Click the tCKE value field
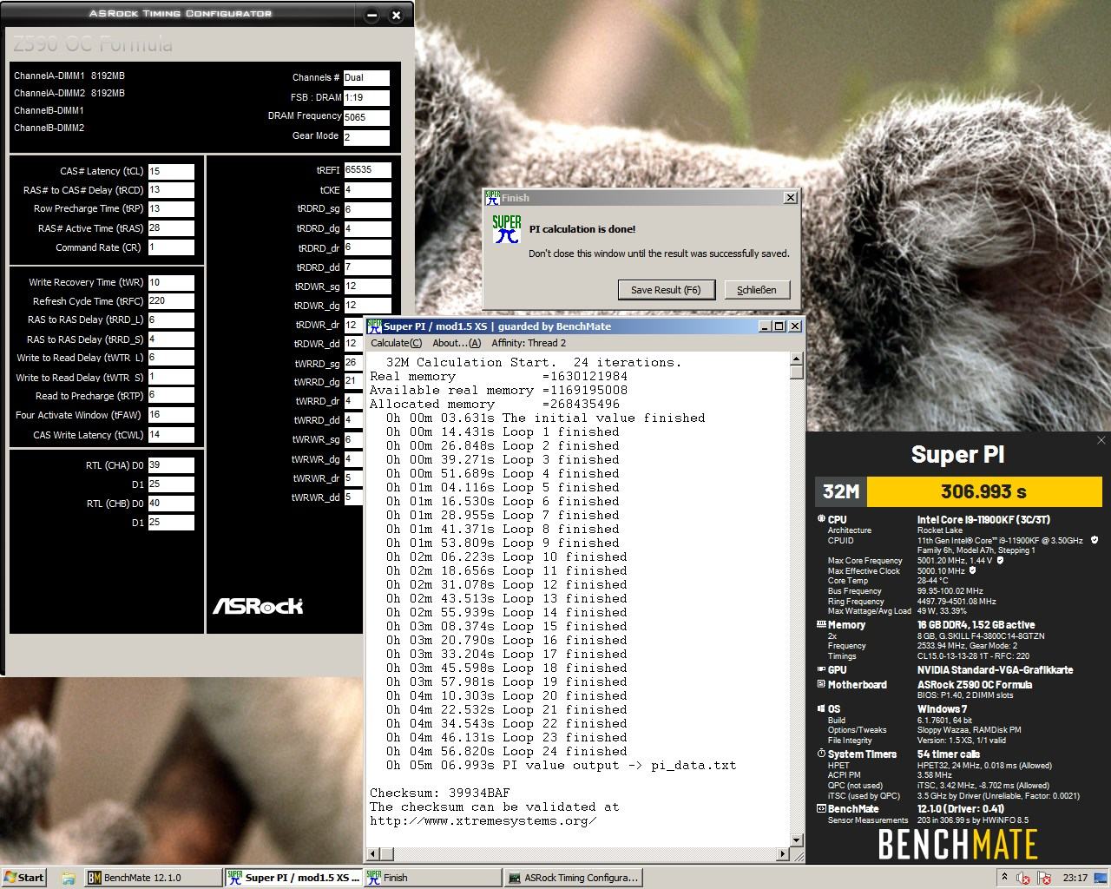1111x889 pixels. [x=367, y=189]
